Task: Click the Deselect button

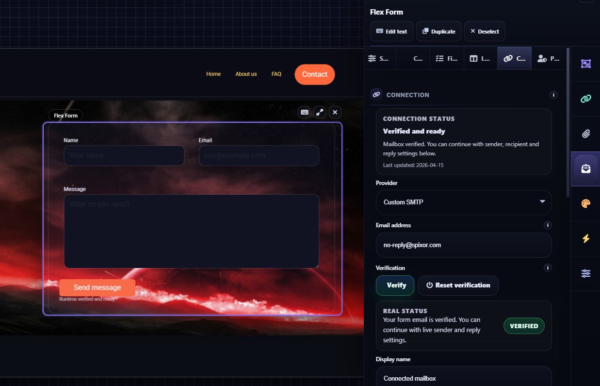Action: pos(485,31)
